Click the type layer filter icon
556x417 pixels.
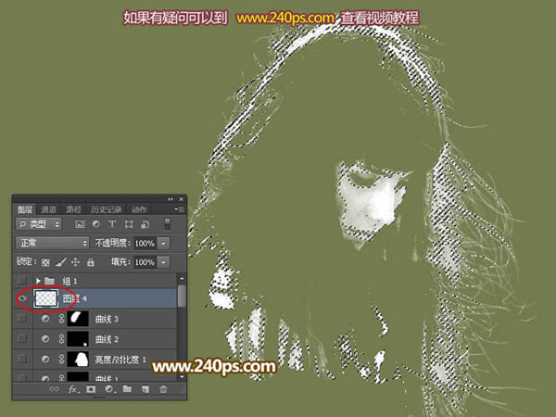click(x=112, y=224)
